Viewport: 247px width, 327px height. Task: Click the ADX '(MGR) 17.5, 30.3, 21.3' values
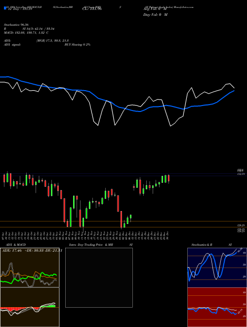52,41
